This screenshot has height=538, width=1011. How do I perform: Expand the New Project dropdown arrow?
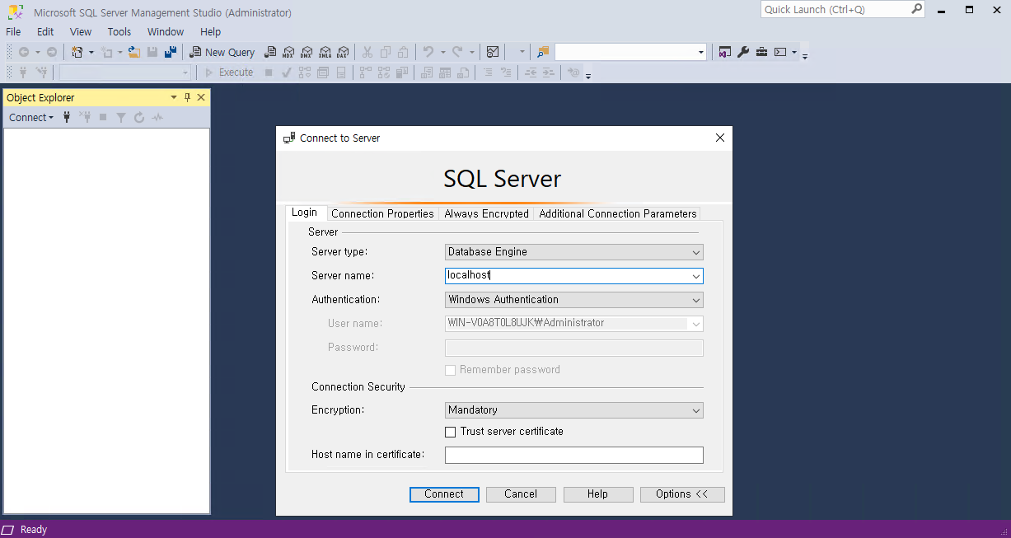91,52
